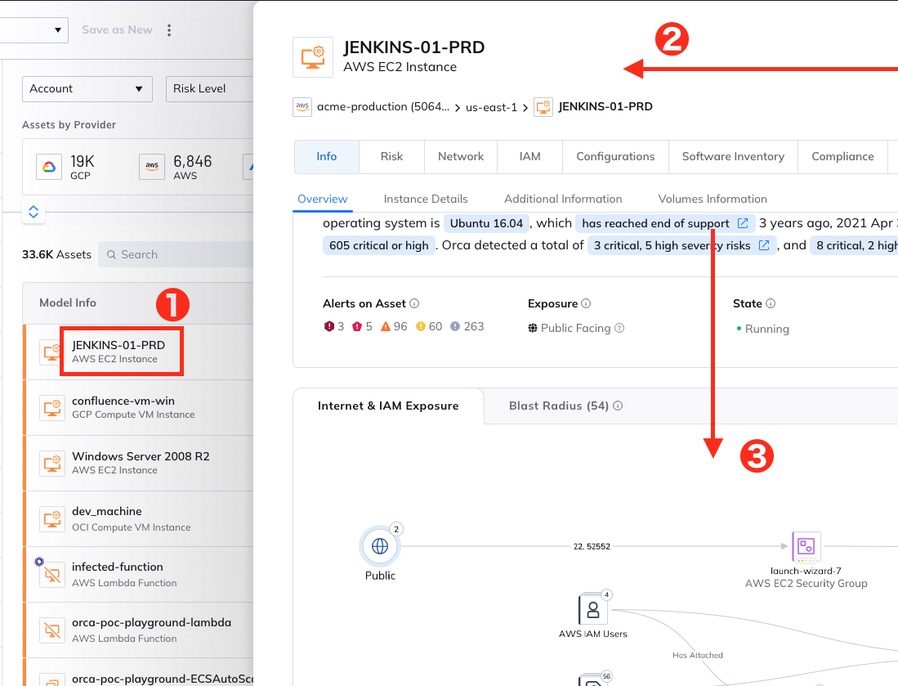Click the AWS Lambda icon next to infected-function
This screenshot has height=686, width=898.
tap(52, 574)
